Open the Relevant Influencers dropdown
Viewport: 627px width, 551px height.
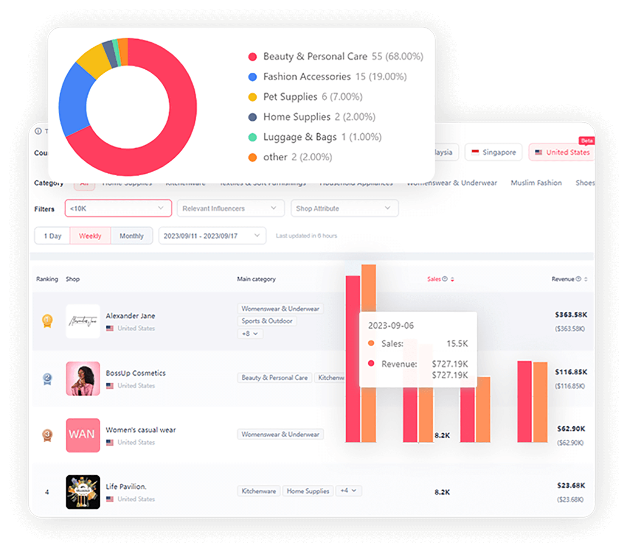(x=231, y=208)
